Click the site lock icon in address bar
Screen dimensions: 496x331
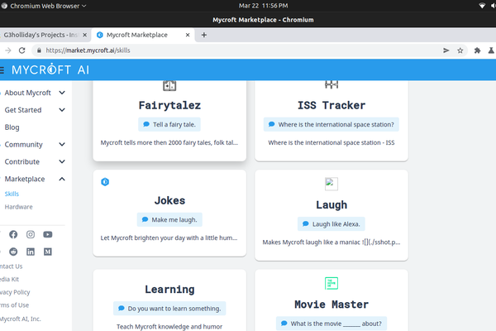tap(39, 50)
